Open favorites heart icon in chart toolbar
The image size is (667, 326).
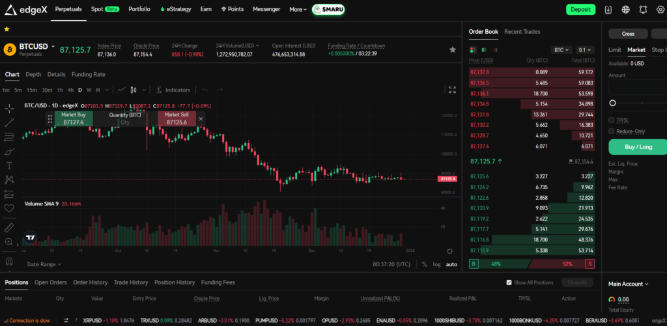(9, 208)
